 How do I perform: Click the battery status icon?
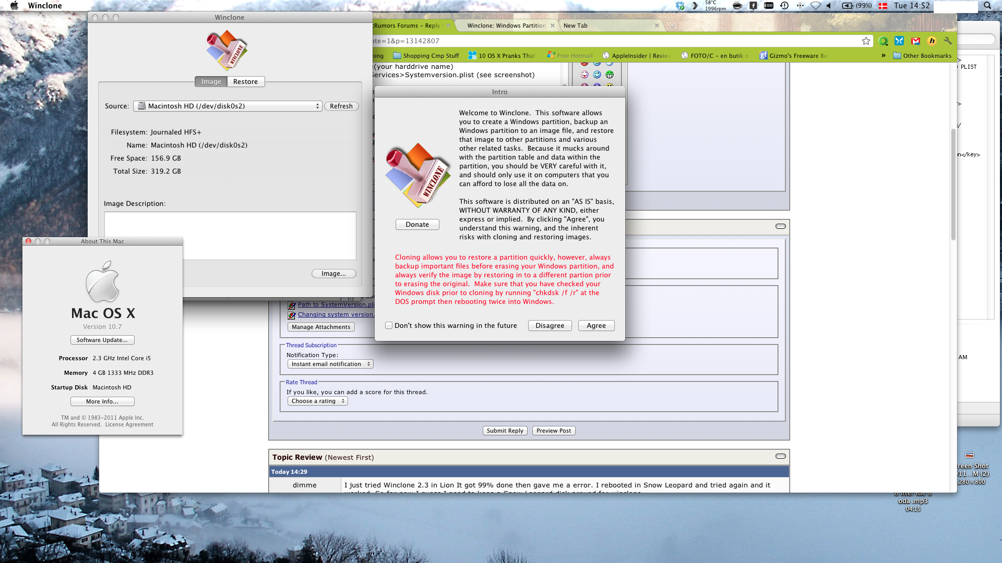(856, 6)
